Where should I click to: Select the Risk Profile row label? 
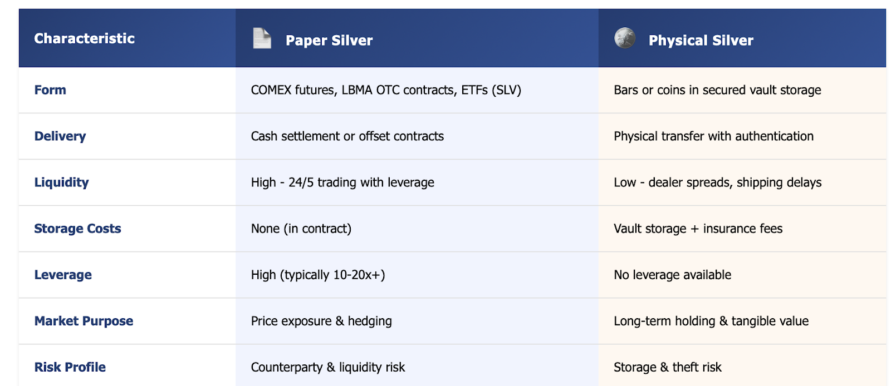click(70, 367)
